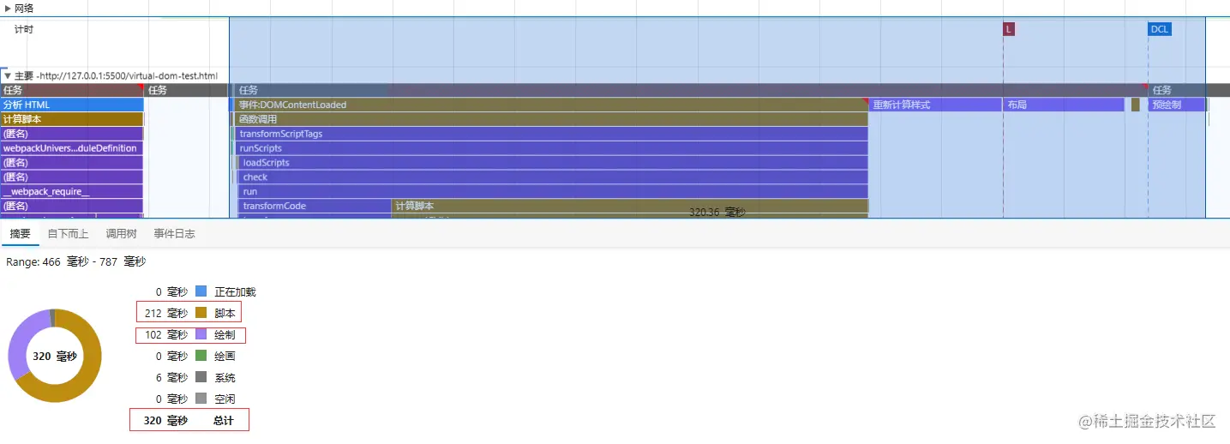This screenshot has height=444, width=1230.
Task: Click the 102 毫秒 rendering value
Action: (166, 334)
